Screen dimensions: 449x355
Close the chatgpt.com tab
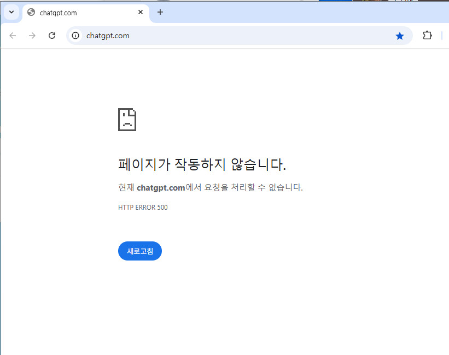click(x=141, y=13)
